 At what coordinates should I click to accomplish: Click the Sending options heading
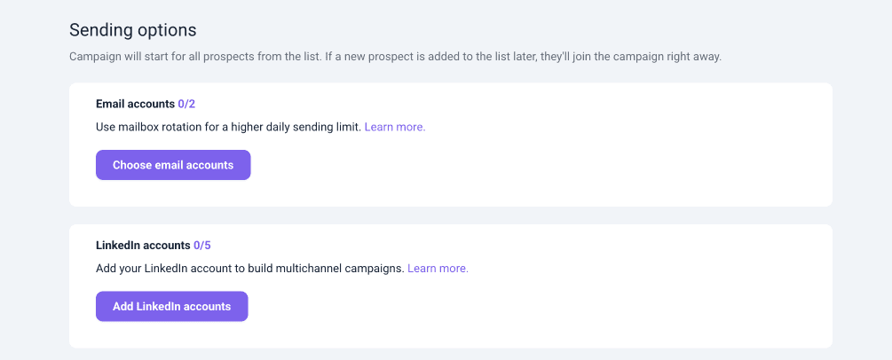(133, 32)
